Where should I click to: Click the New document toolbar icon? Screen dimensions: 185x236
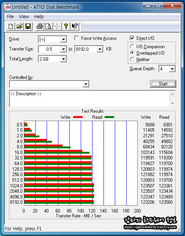point(11,27)
